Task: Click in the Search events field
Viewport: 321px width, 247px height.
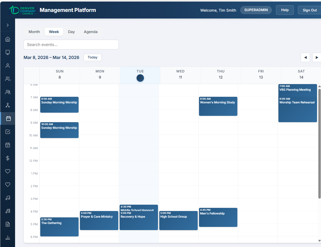Action: 71,44
